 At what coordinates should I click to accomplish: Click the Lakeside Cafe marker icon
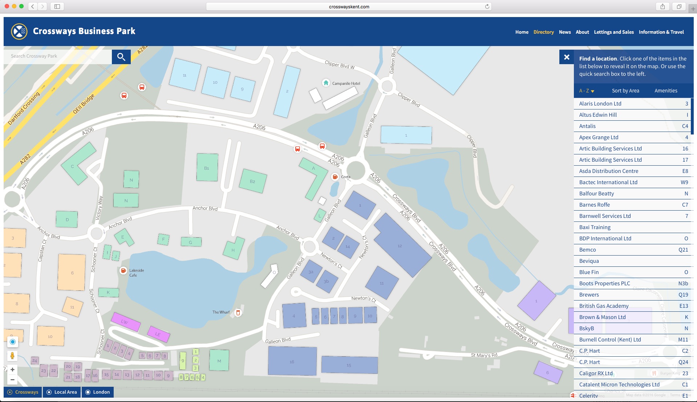coord(123,270)
